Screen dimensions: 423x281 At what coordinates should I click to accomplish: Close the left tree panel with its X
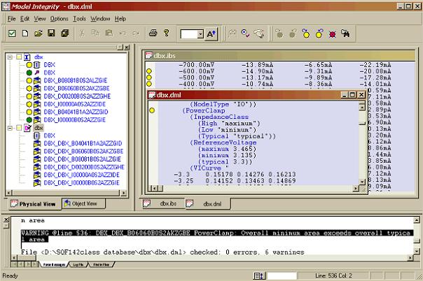click(x=127, y=48)
